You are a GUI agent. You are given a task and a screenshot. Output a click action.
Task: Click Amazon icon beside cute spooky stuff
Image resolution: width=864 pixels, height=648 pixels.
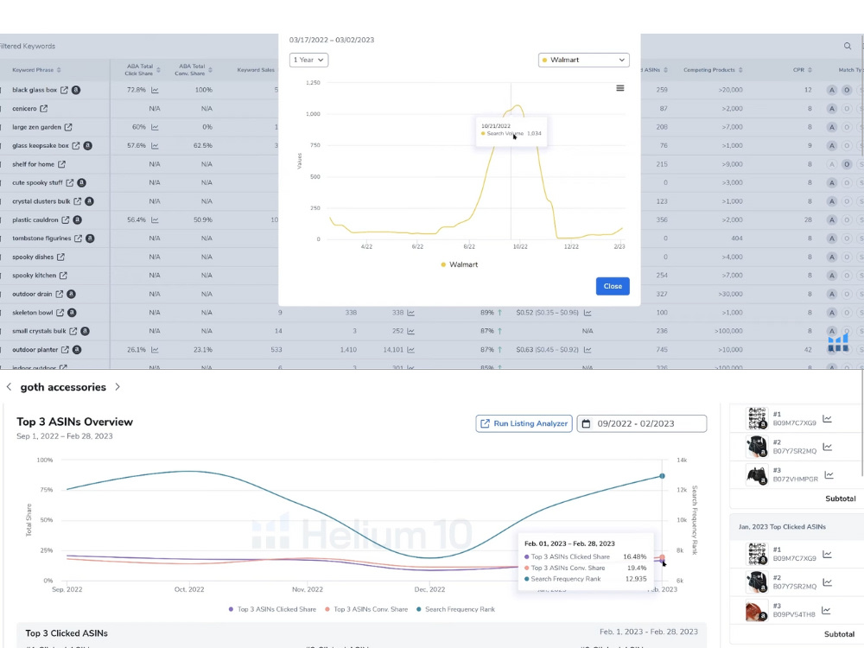[x=81, y=182]
